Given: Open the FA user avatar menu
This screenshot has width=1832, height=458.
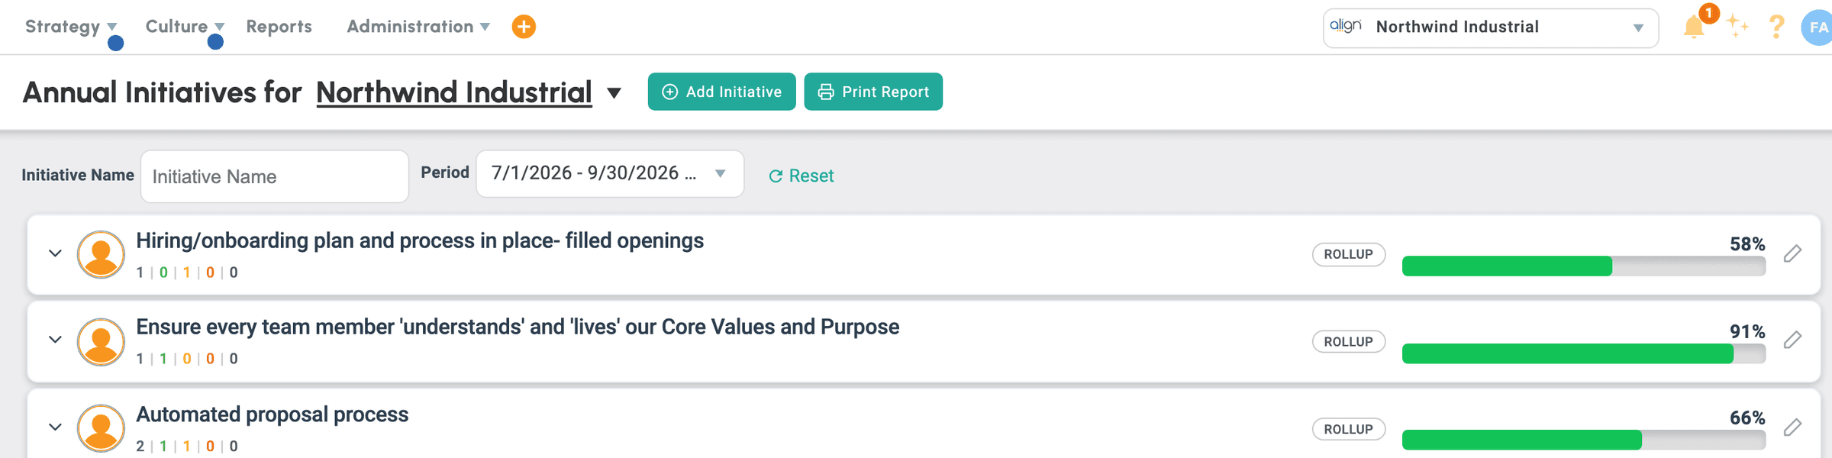Looking at the screenshot, I should (x=1817, y=27).
